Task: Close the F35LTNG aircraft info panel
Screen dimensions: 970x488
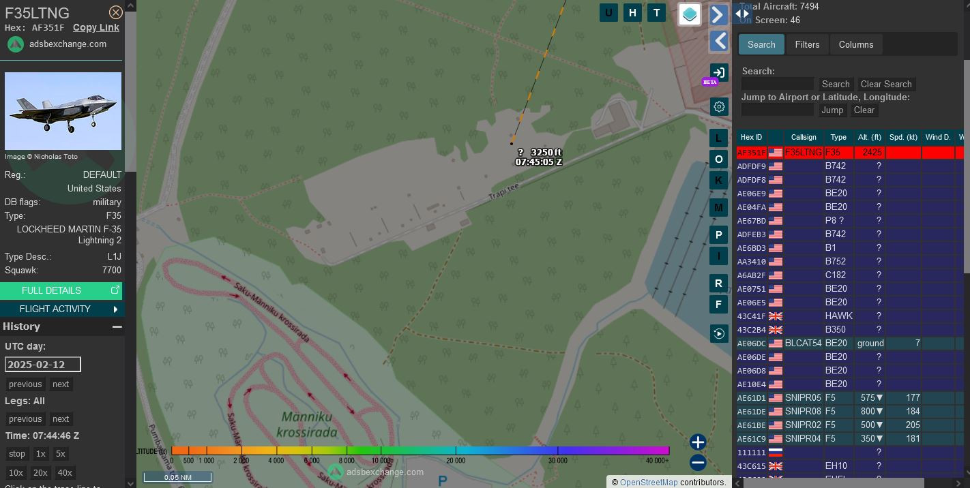Action: tap(116, 12)
